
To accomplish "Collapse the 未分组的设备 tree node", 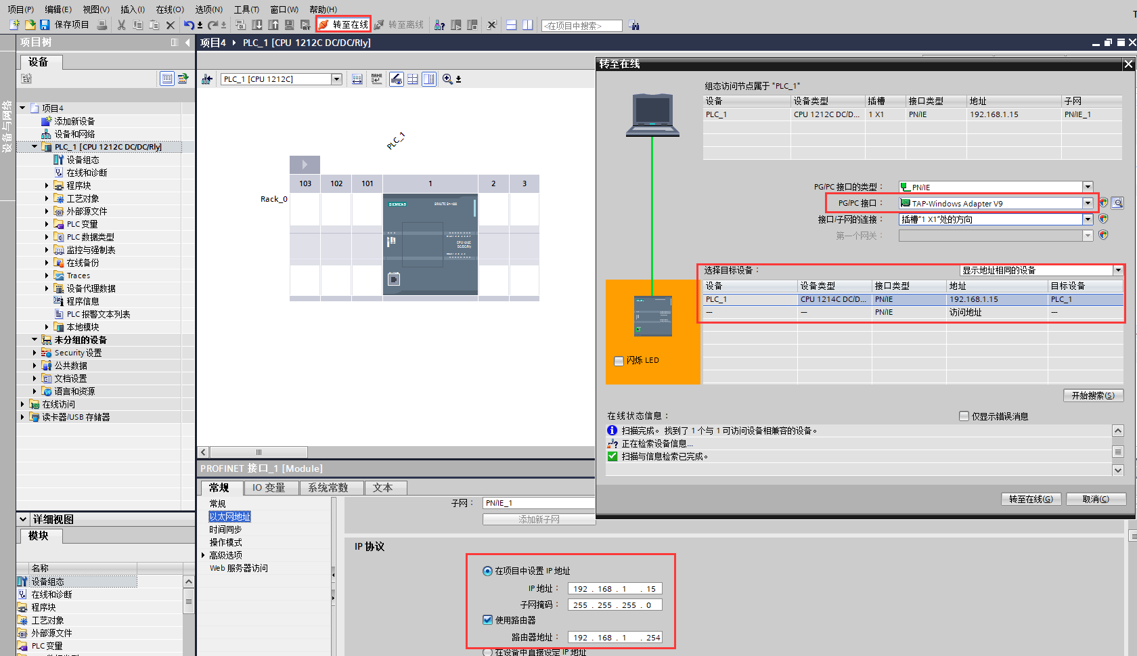I will [x=35, y=340].
